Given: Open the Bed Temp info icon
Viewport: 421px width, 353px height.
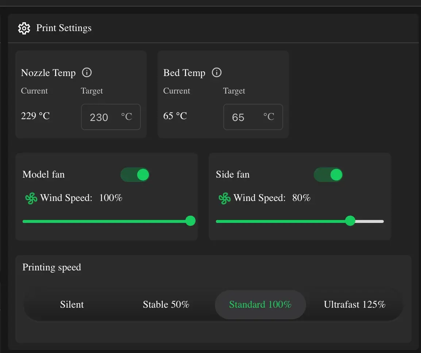Looking at the screenshot, I should (x=217, y=72).
